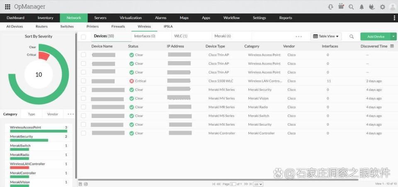Open the apps grid launcher icon
Screen dimensions: 398x187
pyautogui.click(x=7, y=7)
